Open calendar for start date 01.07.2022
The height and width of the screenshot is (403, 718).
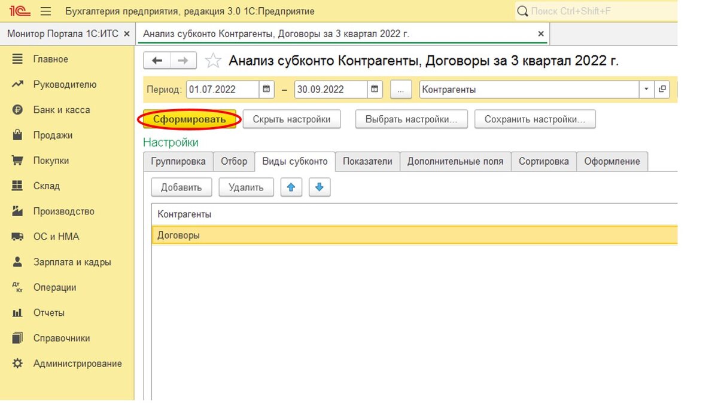click(267, 90)
